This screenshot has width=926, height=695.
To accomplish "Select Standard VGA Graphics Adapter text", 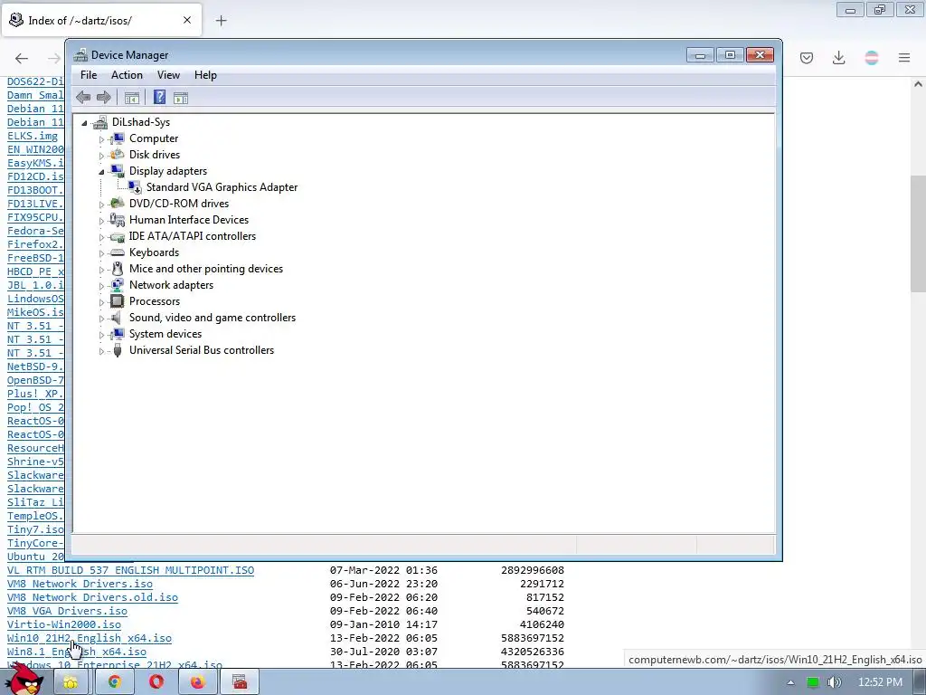I will [x=222, y=187].
